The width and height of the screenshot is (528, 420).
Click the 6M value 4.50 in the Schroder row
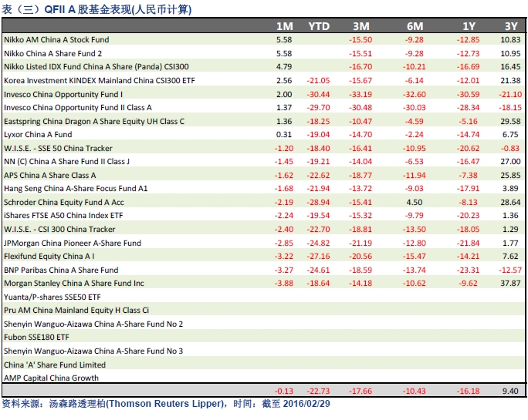415,203
